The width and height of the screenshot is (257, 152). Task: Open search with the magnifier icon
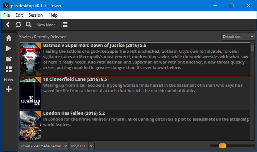[x=29, y=25]
